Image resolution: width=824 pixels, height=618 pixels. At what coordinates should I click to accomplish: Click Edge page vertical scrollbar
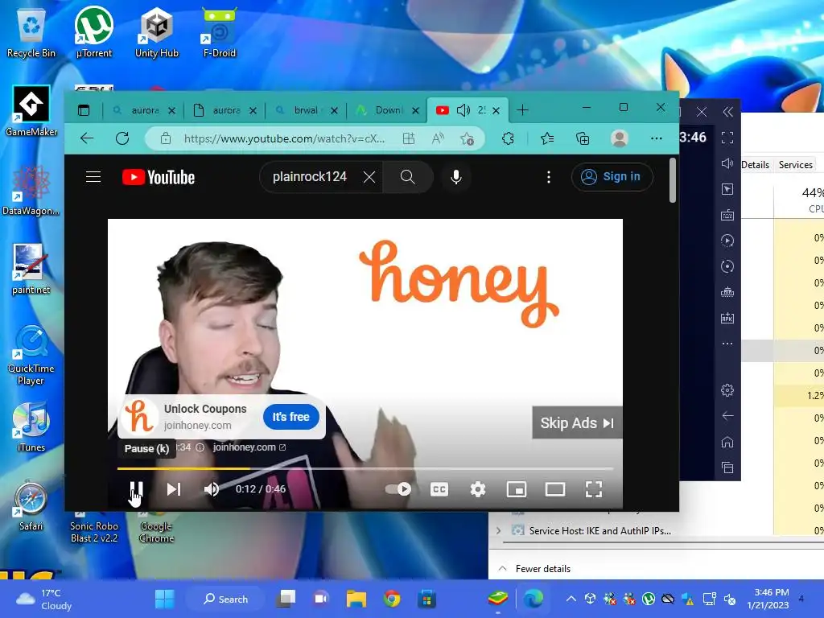pos(673,181)
